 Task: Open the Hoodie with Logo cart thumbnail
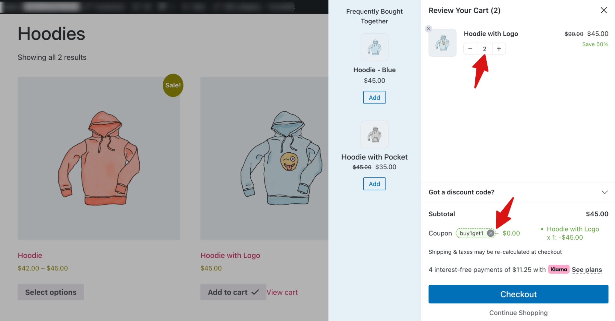tap(442, 42)
